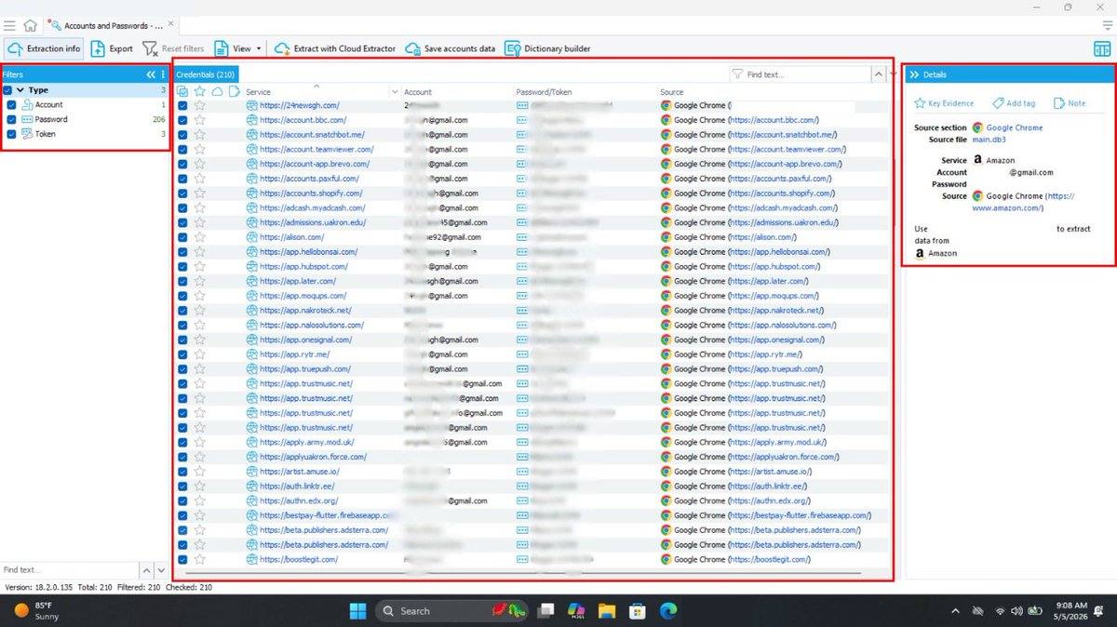Uncheck the auth.linktr.ee row checkbox

click(182, 486)
